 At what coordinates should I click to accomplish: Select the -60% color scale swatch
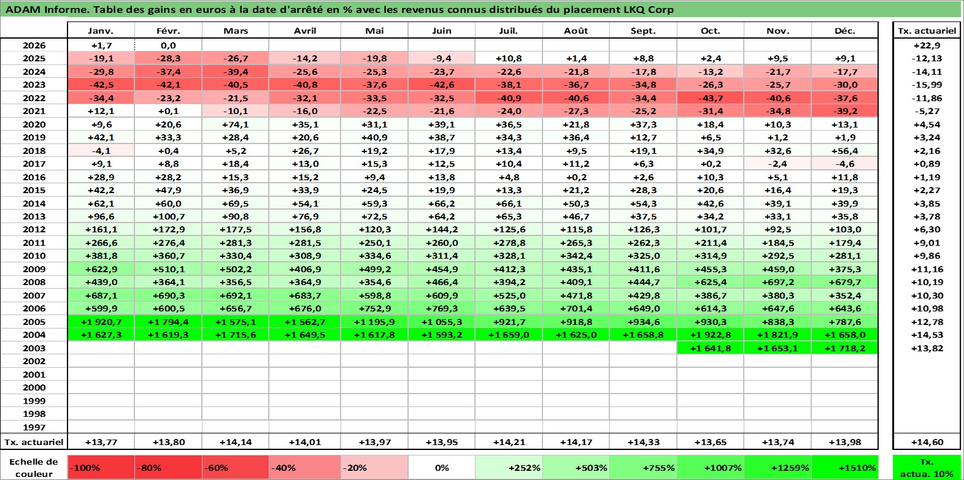(x=235, y=467)
